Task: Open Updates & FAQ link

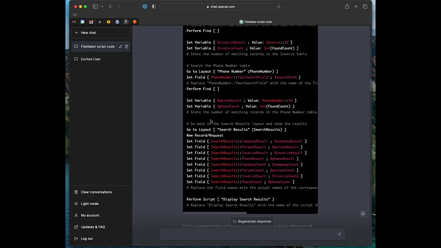Action: [101, 227]
